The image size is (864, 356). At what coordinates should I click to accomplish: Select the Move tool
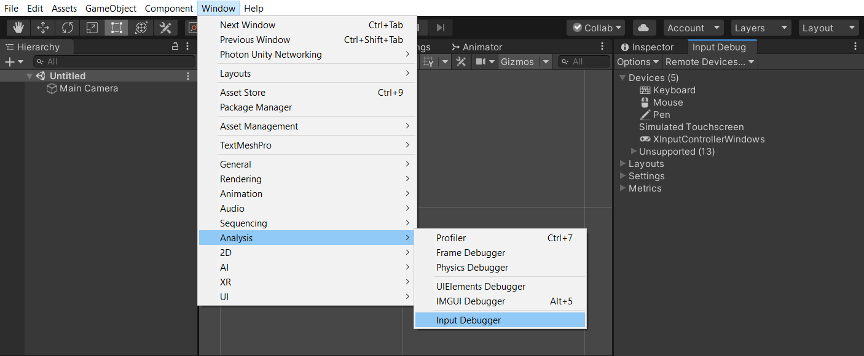(43, 28)
